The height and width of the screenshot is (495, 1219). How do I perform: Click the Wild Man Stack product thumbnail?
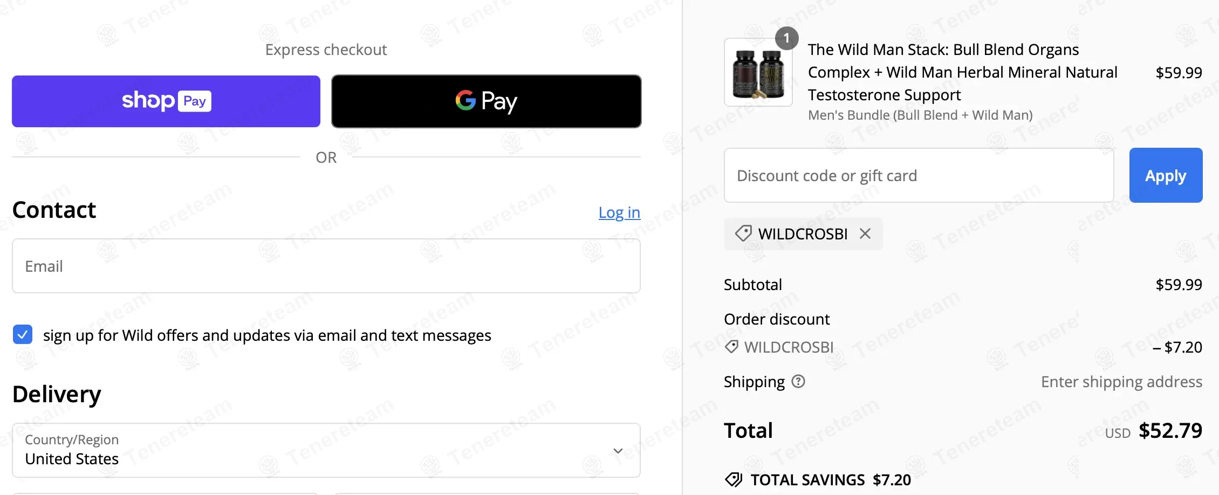758,73
